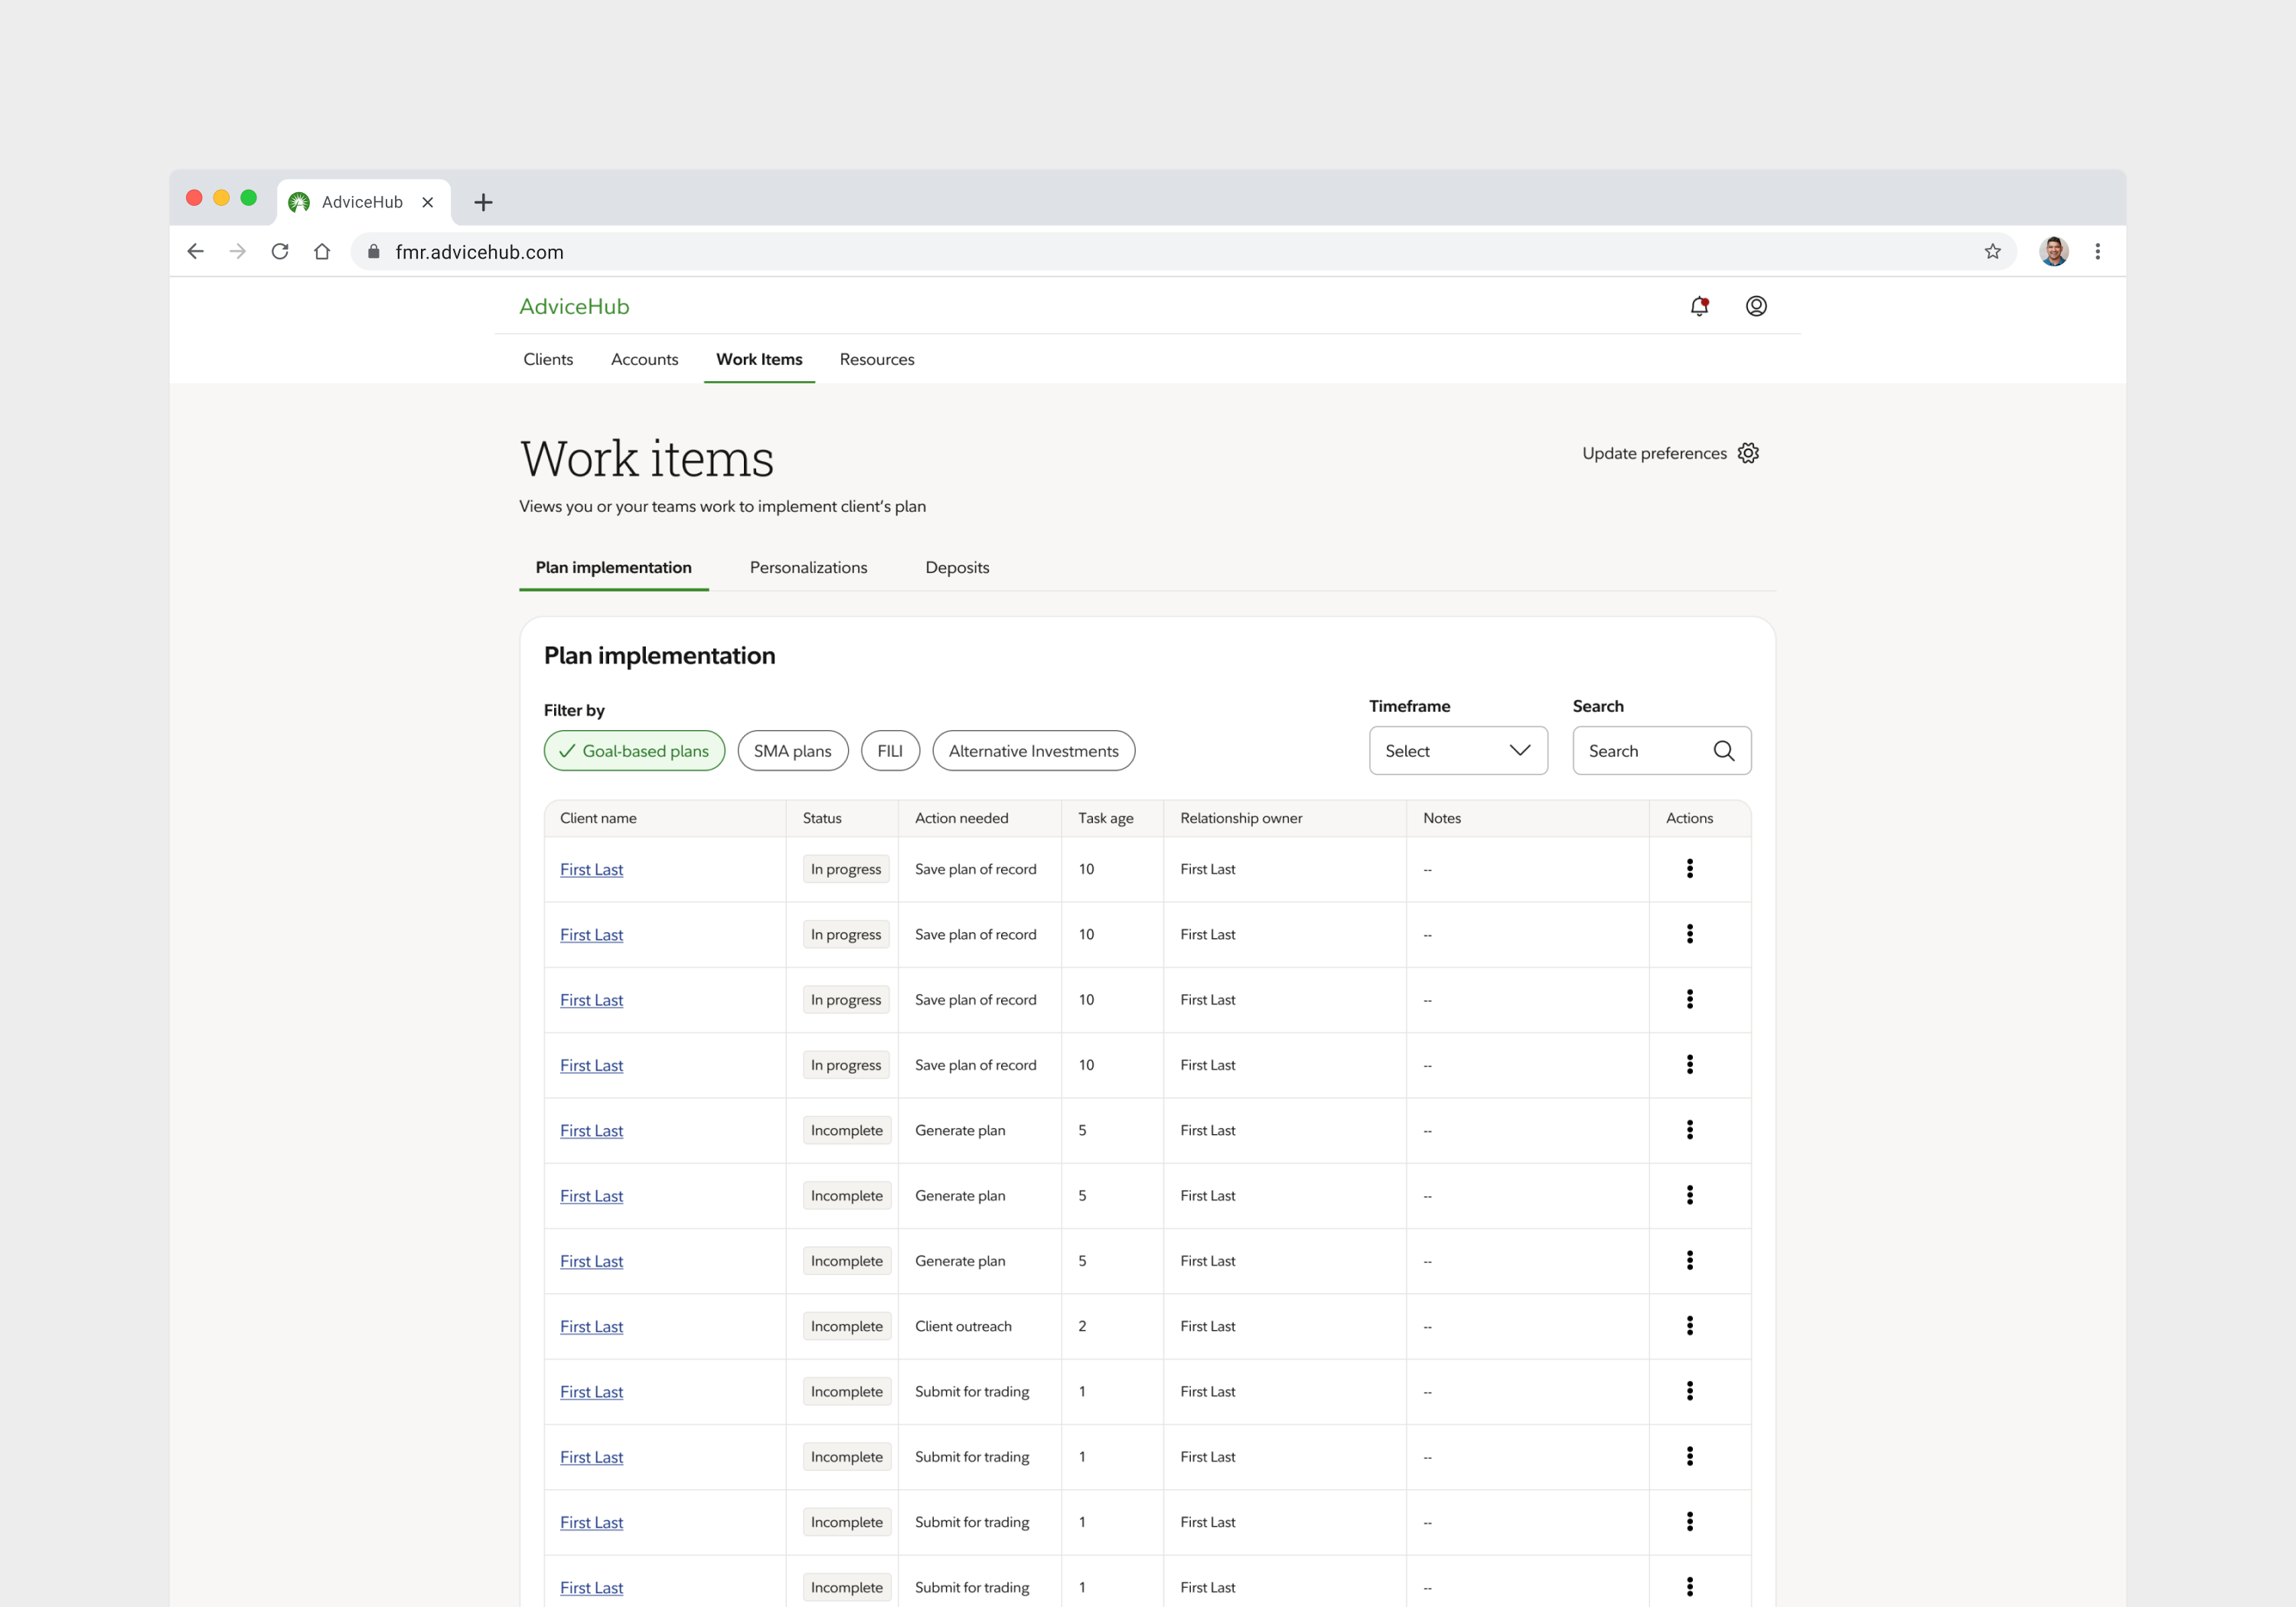
Task: Open the browser three-dot menu
Action: point(2097,252)
